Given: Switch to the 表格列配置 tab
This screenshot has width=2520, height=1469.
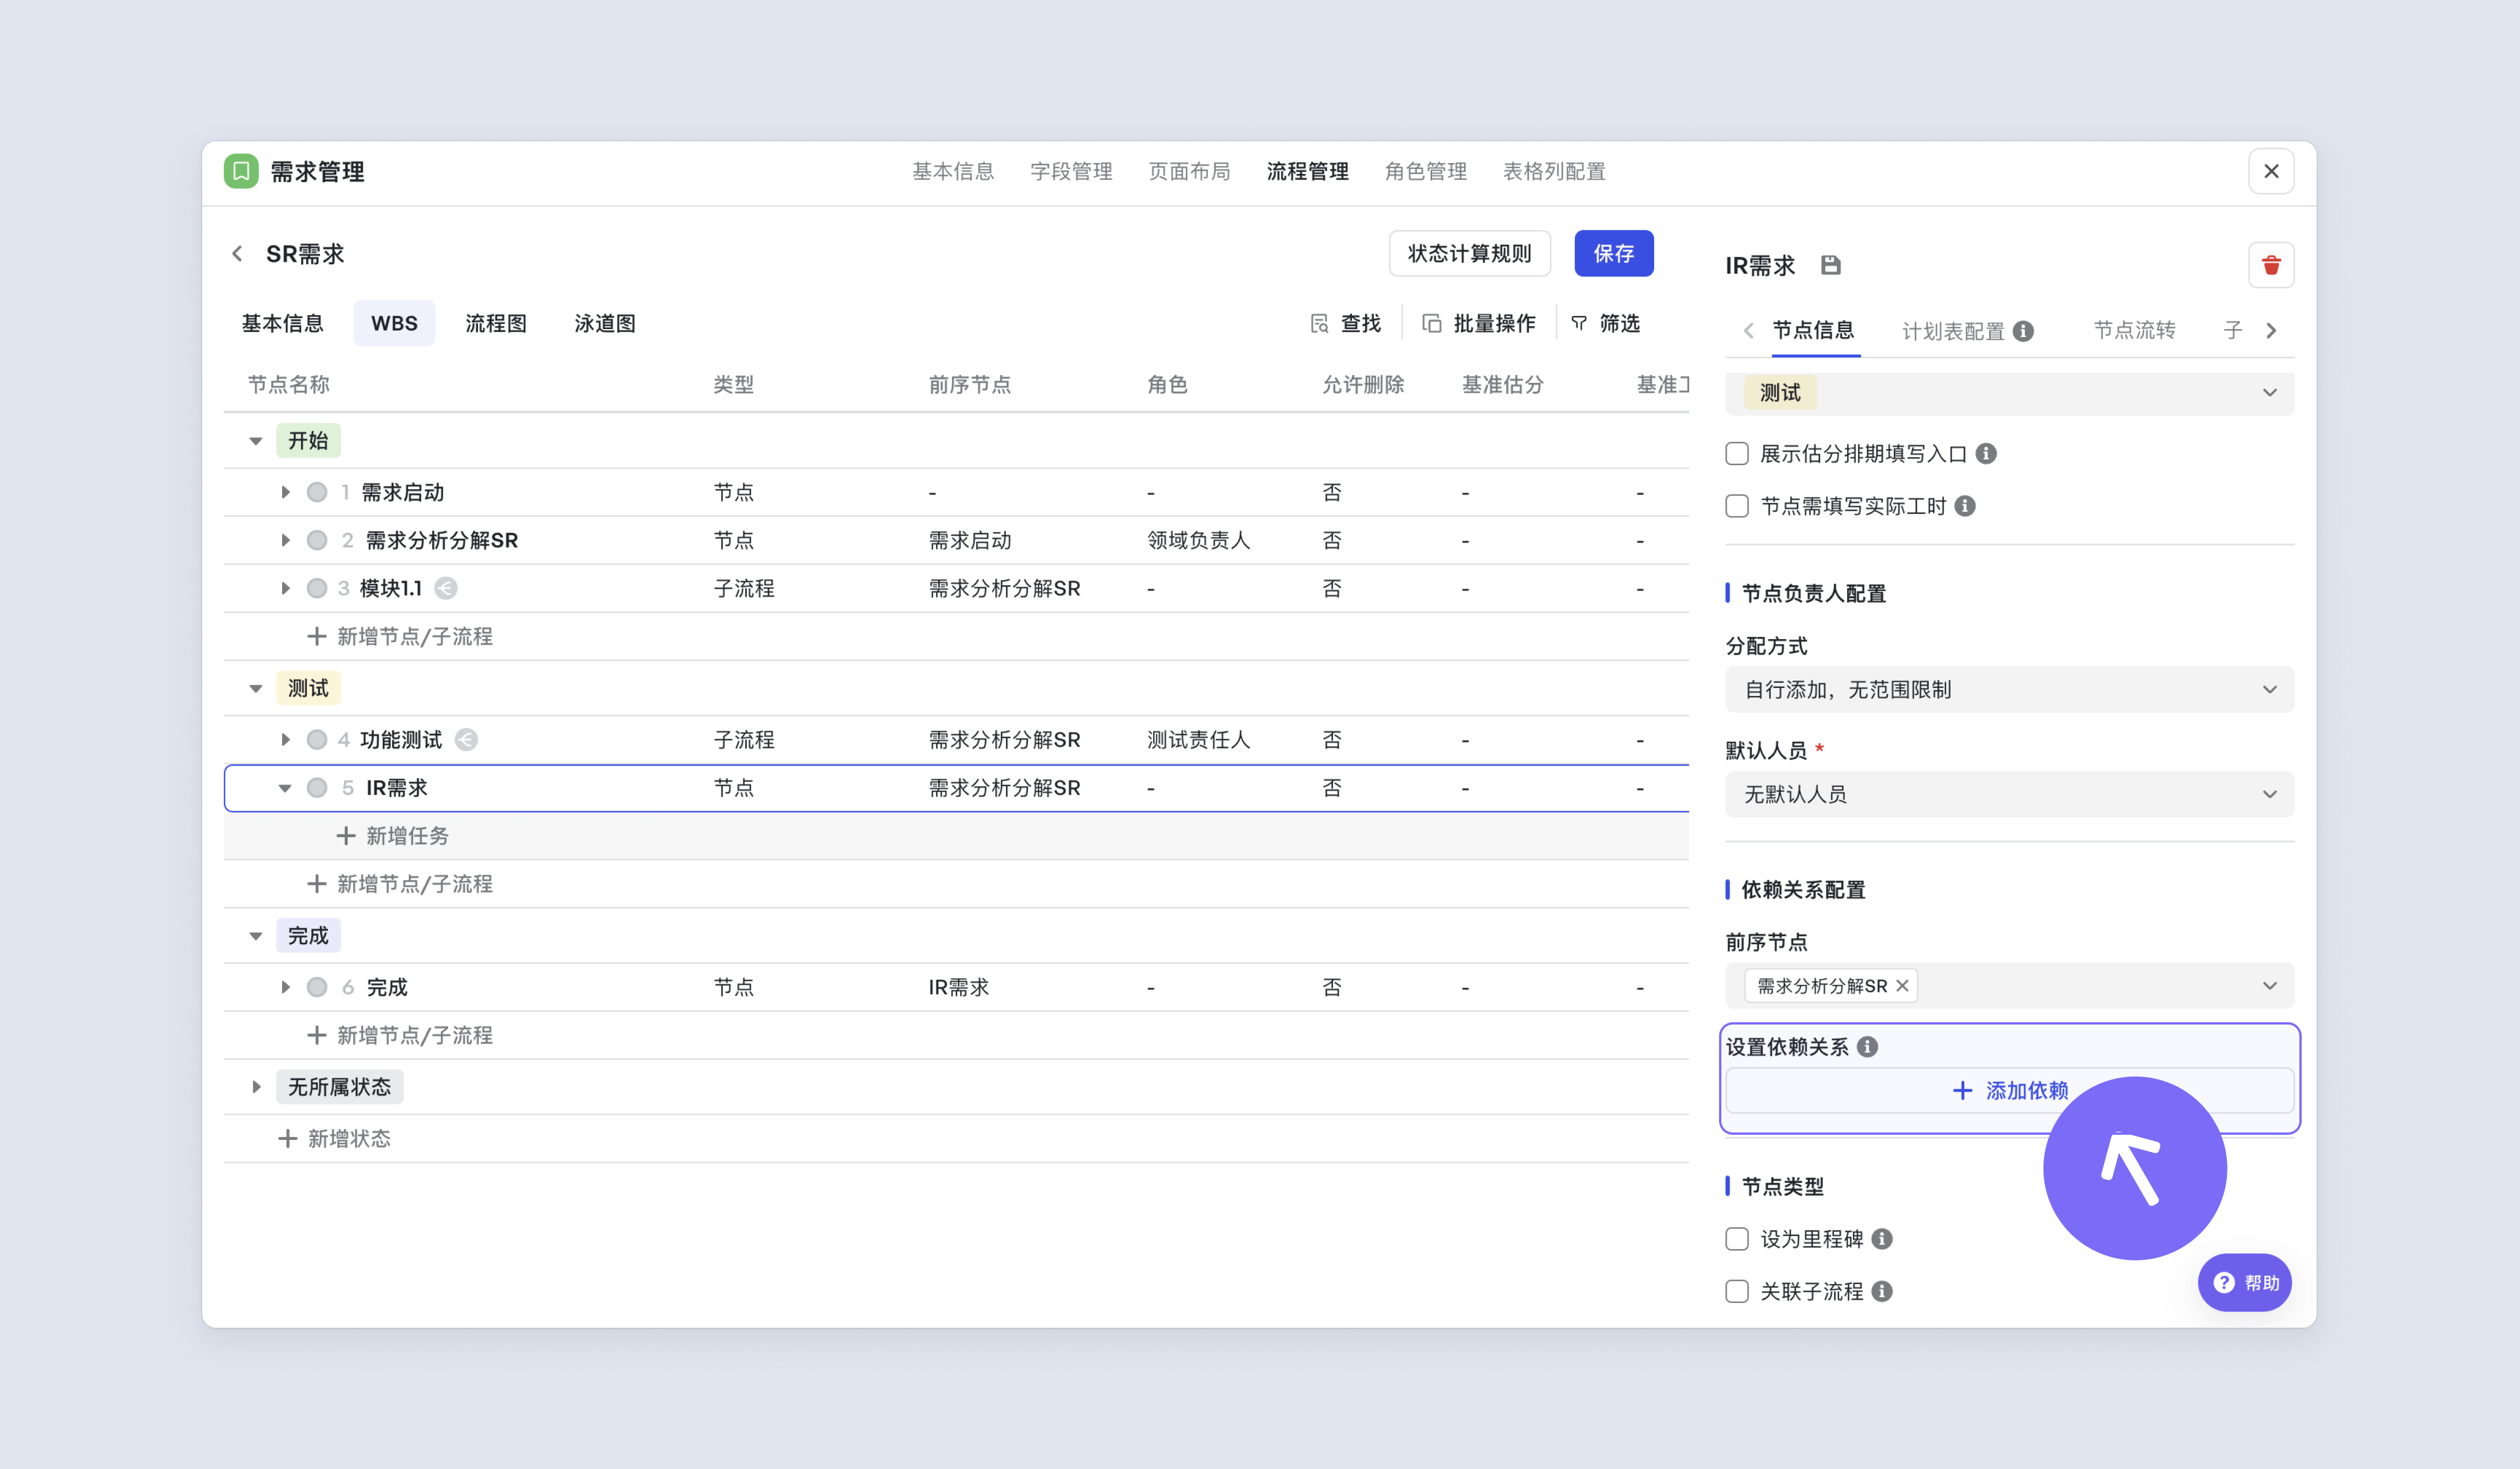Looking at the screenshot, I should click(1554, 172).
